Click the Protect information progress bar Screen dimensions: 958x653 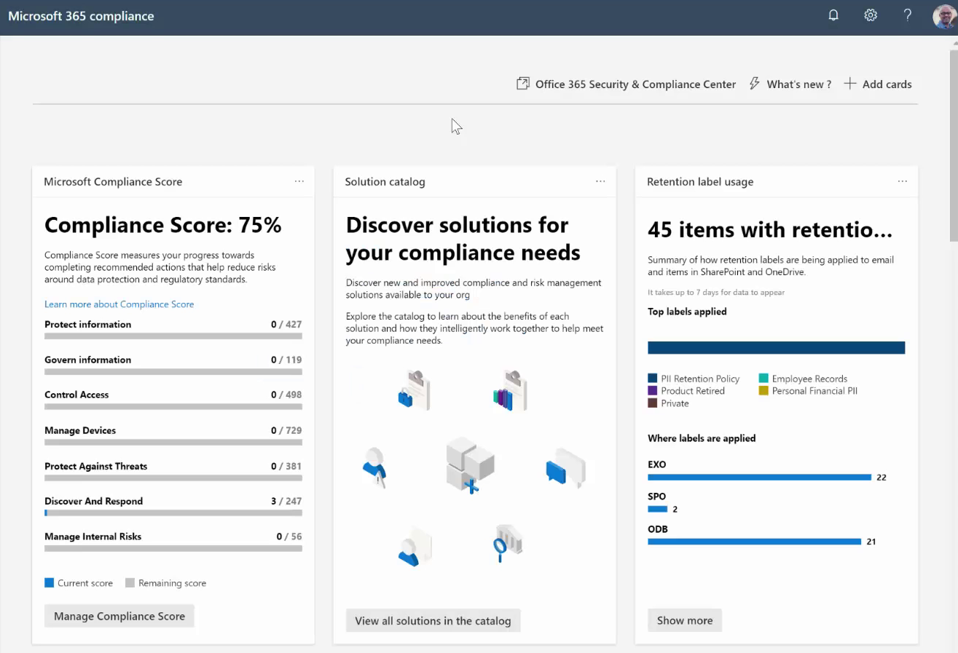click(173, 336)
